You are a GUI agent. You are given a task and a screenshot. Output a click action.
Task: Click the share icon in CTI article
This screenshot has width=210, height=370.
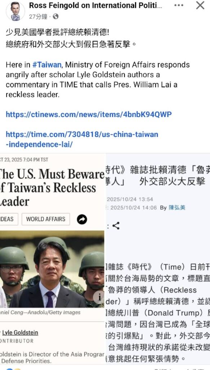[116, 226]
